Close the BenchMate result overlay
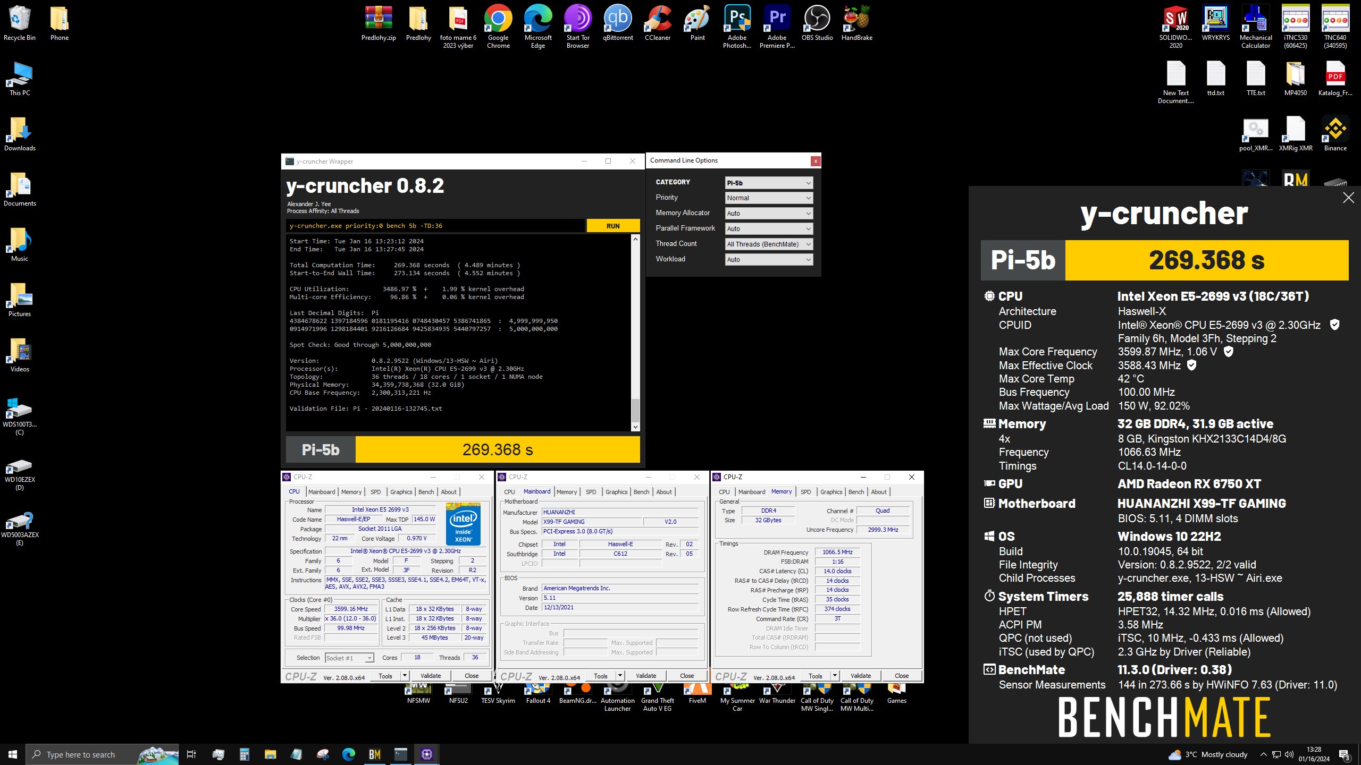Viewport: 1361px width, 765px height. 1348,198
